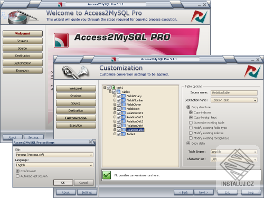Expand the RelationDict2 tree node

pos(115,117)
